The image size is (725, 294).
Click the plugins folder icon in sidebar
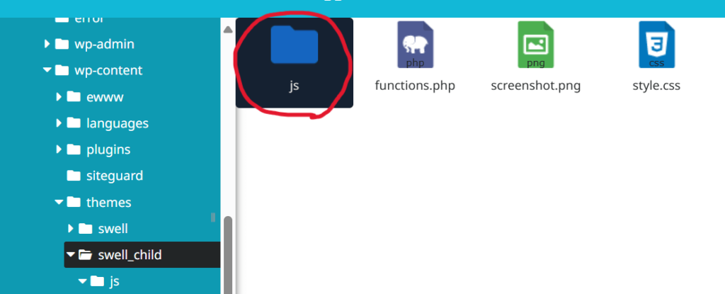[x=74, y=149]
